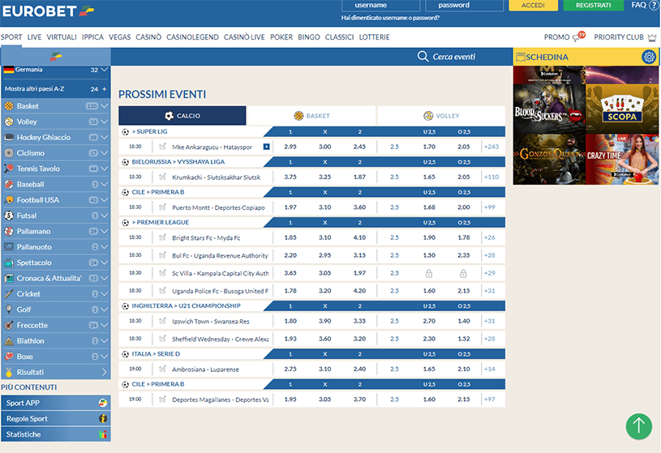Switch to the Basket tab in Prossimi Eventi
Screen dimensions: 661x453
click(x=311, y=115)
